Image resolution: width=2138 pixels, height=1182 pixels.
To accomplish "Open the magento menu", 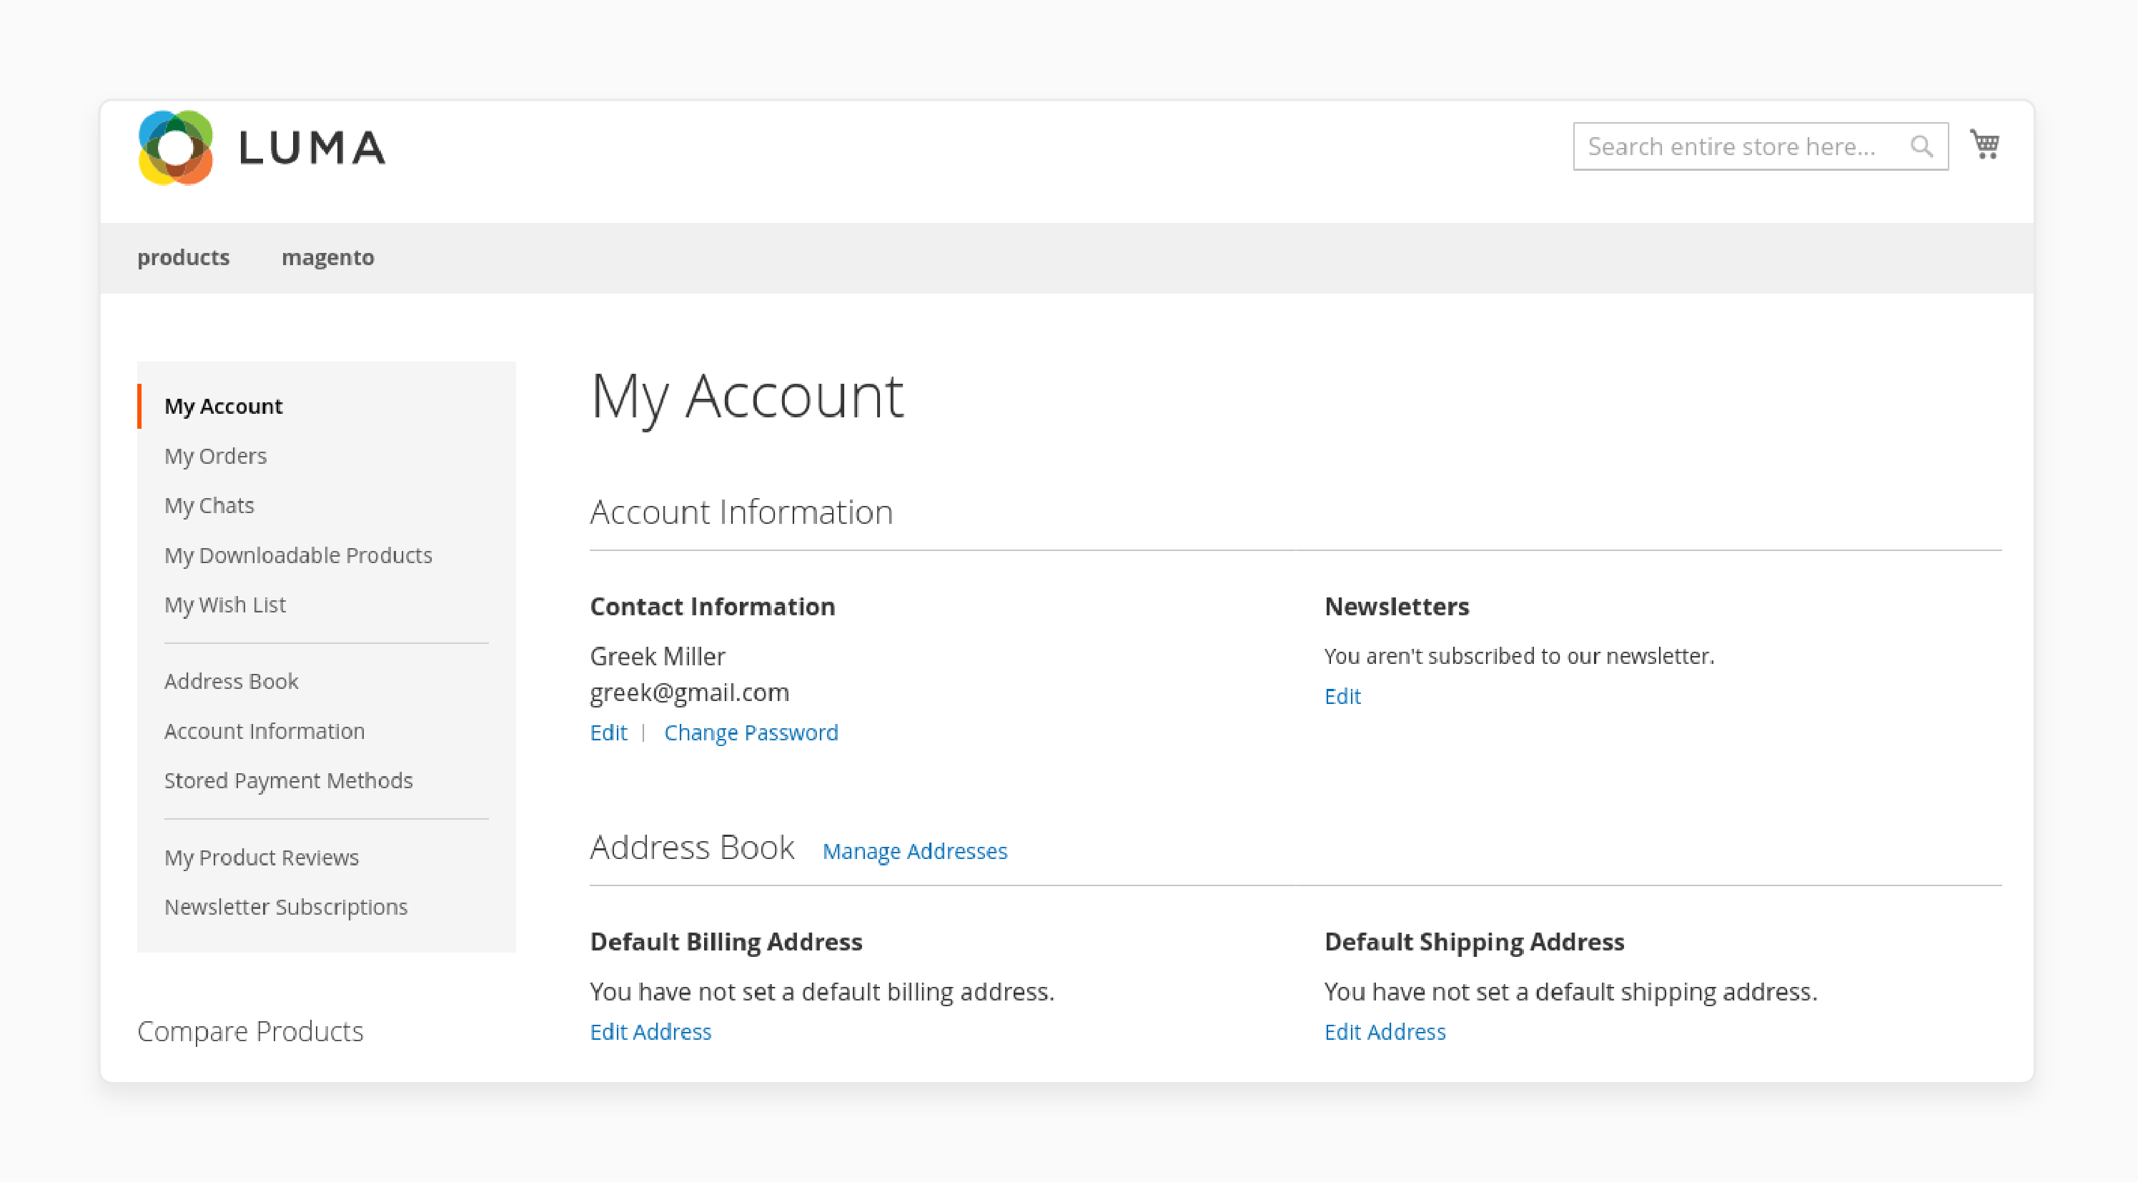I will click(328, 257).
